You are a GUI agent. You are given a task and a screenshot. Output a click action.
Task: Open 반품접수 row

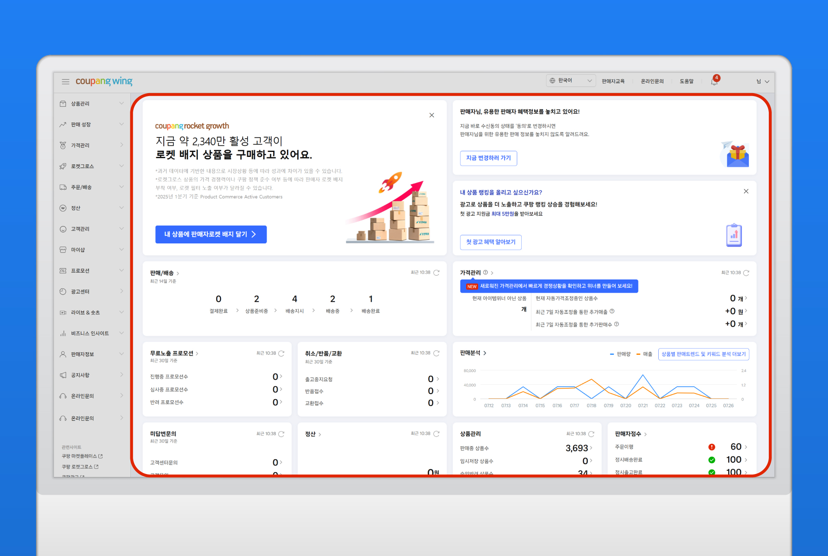click(x=372, y=391)
